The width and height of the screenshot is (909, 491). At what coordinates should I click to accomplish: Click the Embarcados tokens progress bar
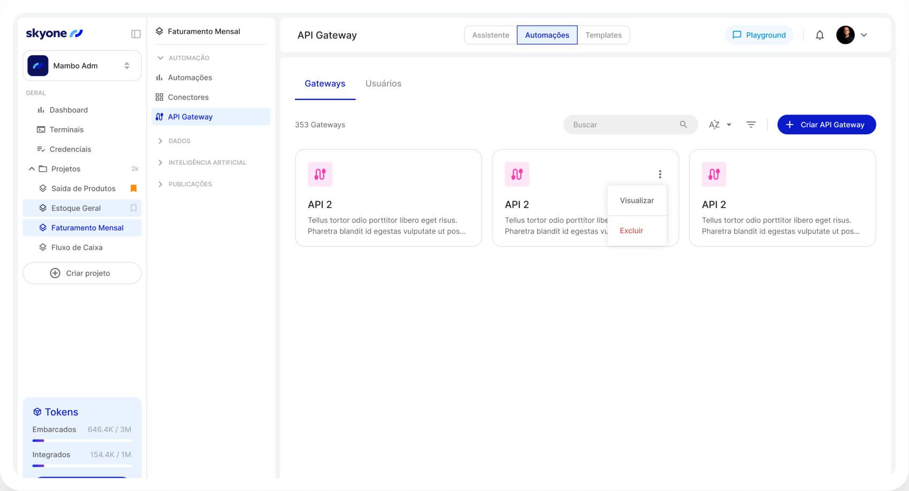[81, 440]
